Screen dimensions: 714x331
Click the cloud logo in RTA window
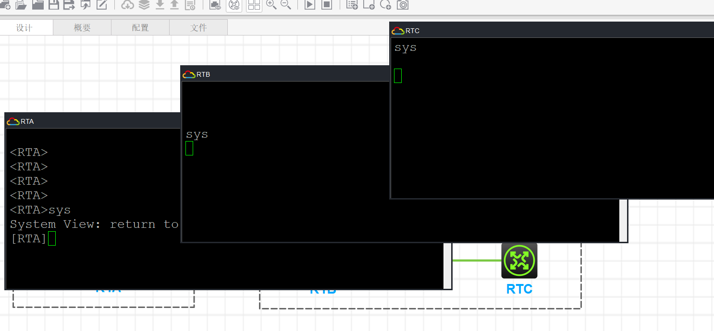point(13,121)
